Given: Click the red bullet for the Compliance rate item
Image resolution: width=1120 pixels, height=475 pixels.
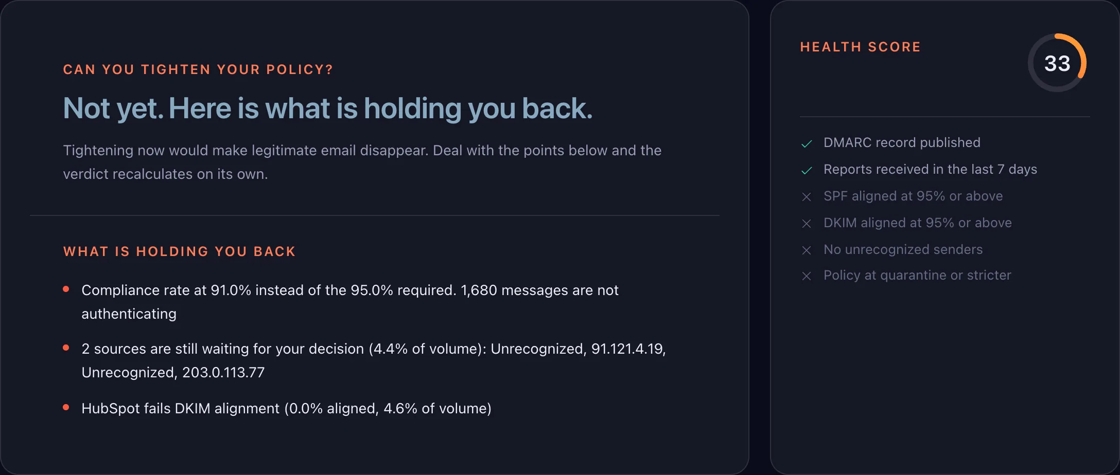Looking at the screenshot, I should point(66,289).
